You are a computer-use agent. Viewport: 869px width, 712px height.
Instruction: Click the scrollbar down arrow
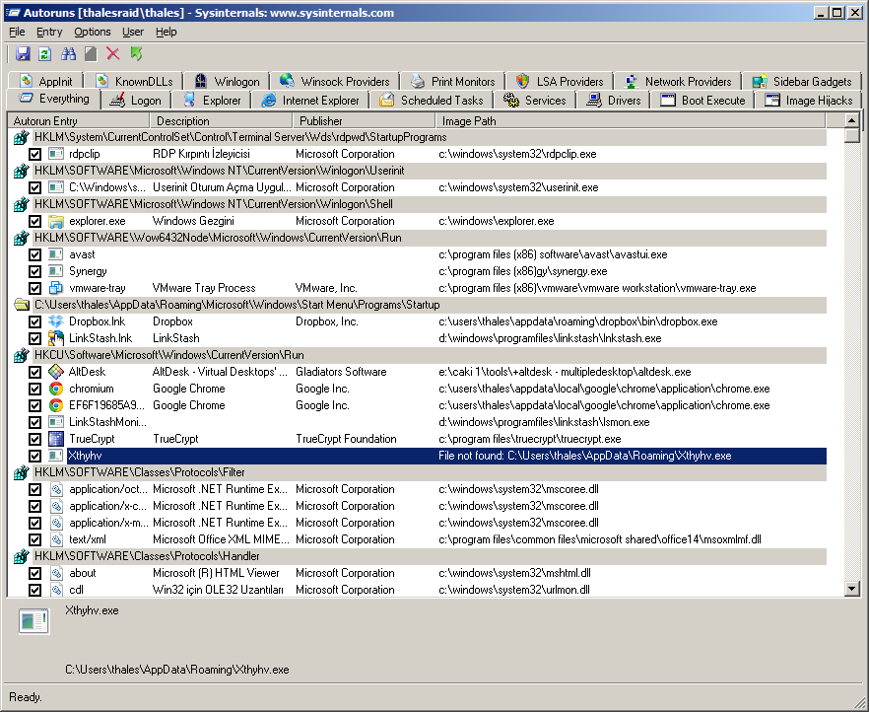[852, 589]
